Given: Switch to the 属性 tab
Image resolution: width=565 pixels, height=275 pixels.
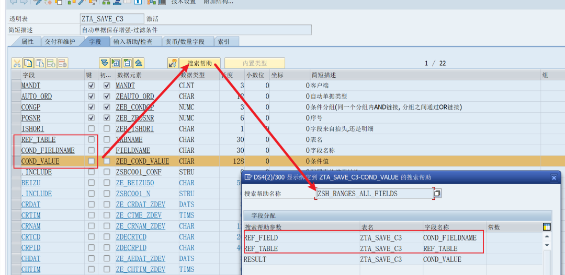Looking at the screenshot, I should (26, 42).
